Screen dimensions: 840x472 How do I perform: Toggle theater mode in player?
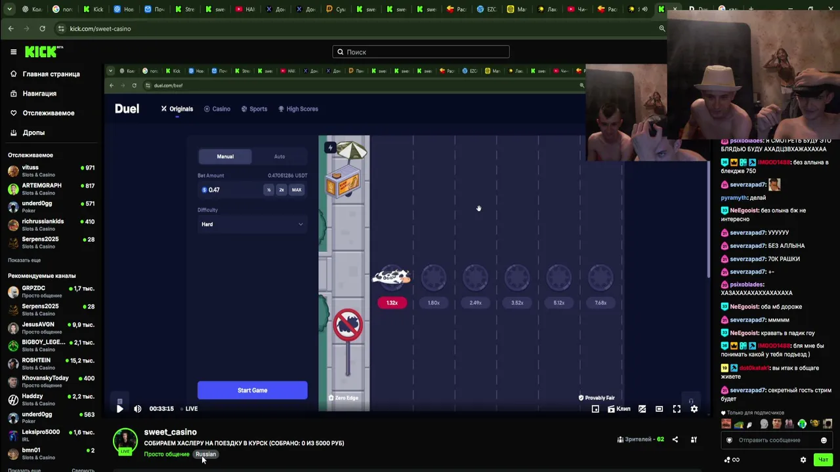[659, 409]
